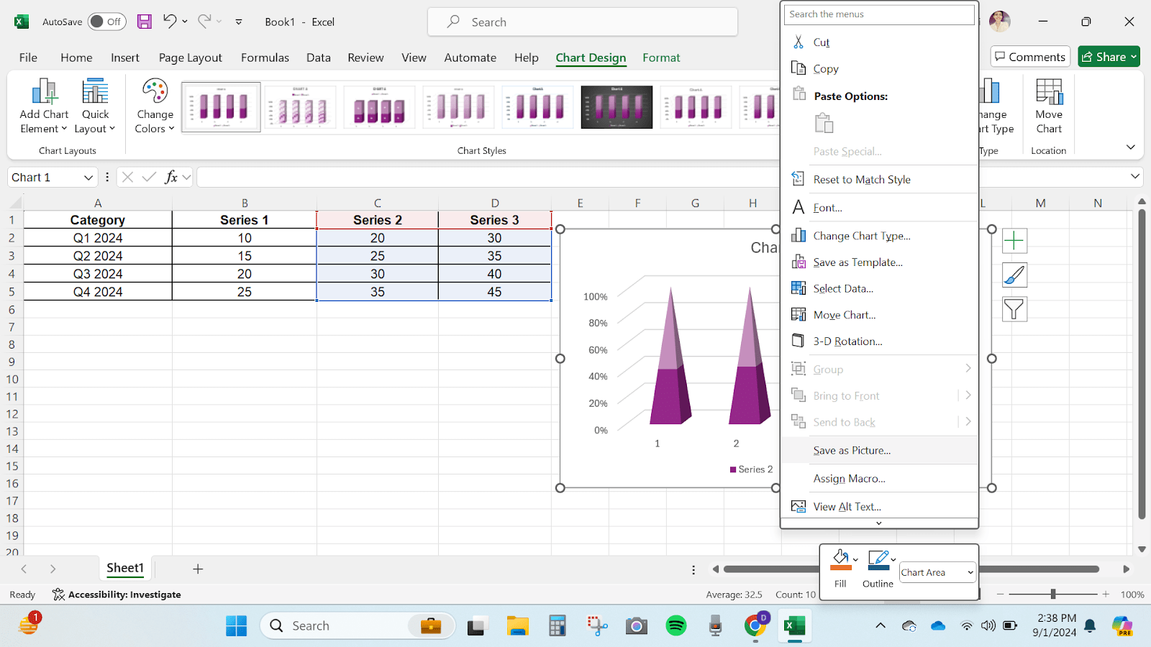Choose Select Data from the context menu
Image resolution: width=1151 pixels, height=647 pixels.
pos(843,288)
